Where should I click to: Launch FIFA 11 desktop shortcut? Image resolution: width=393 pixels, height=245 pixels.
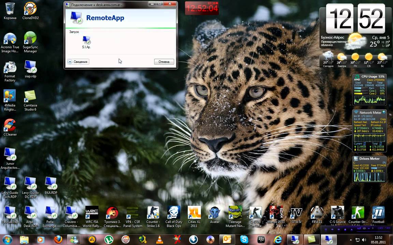[317, 214]
